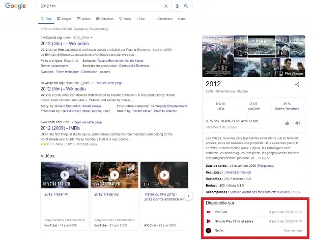Play the 2012 Trailer #2 video
Screen dimensions: 314x240
pos(115,175)
